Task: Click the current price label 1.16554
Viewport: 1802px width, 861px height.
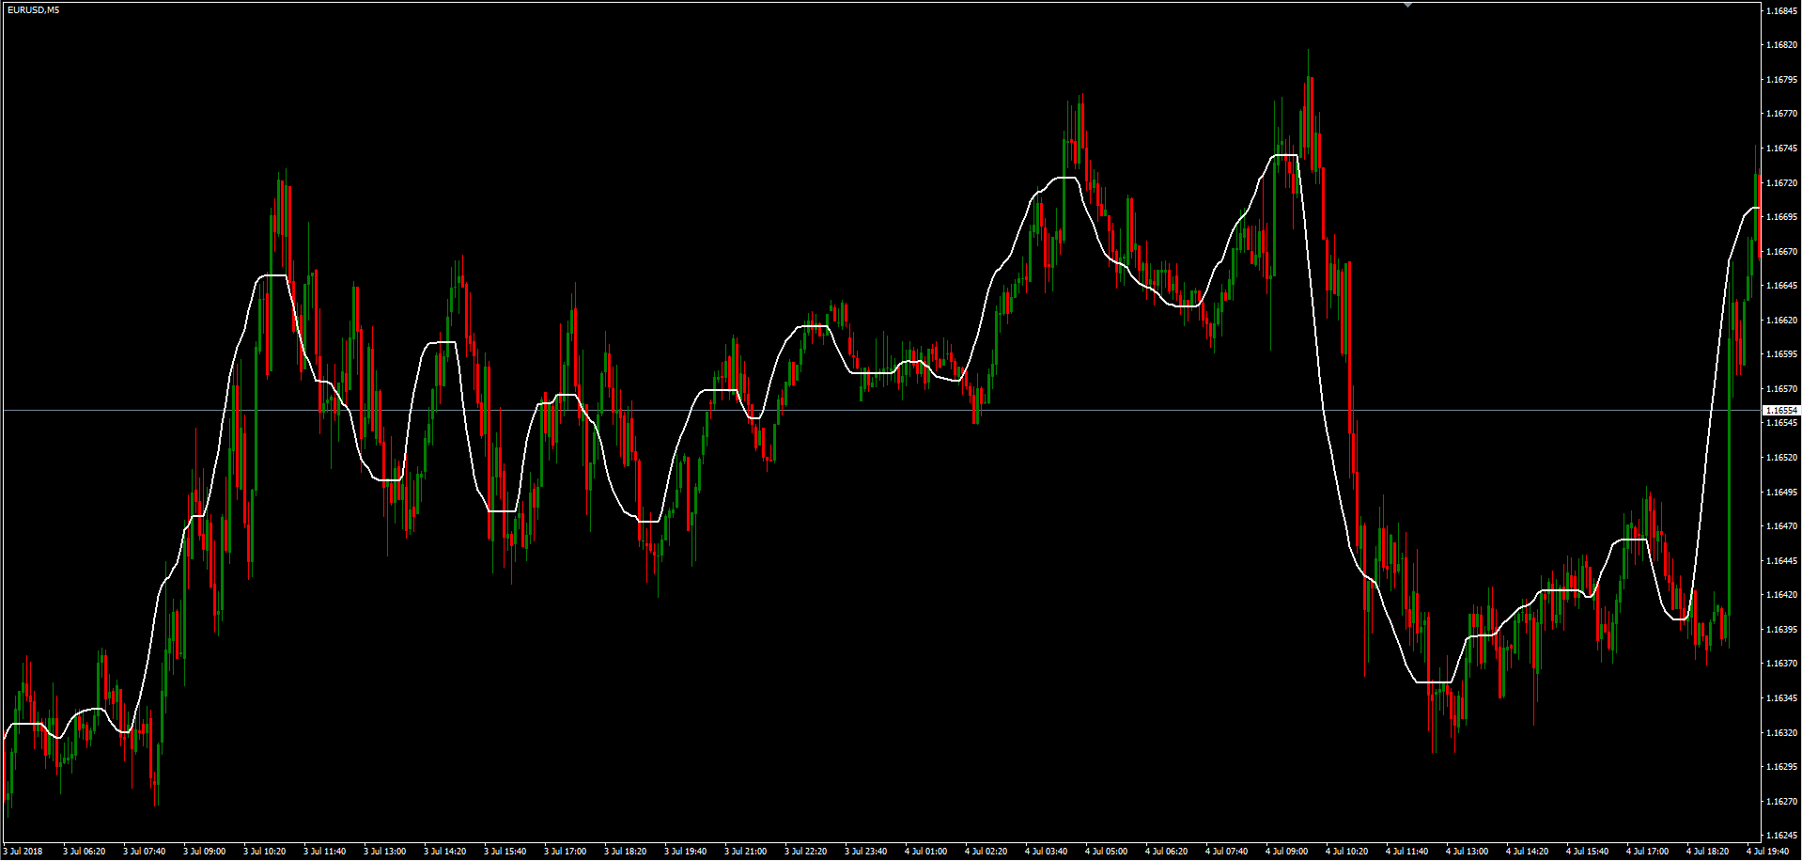Action: pos(1781,411)
